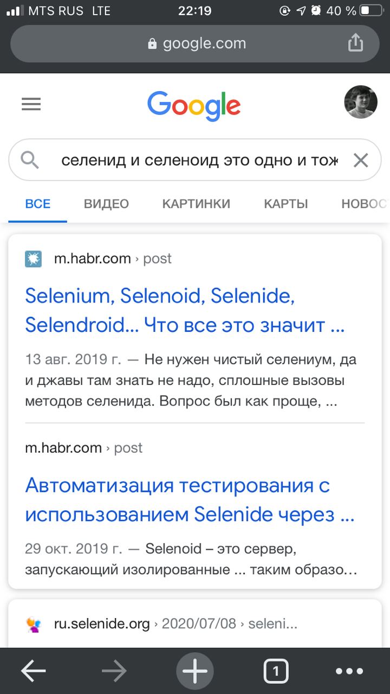The height and width of the screenshot is (694, 390).
Task: Tap the ru.selenide.org favicon
Action: [34, 624]
